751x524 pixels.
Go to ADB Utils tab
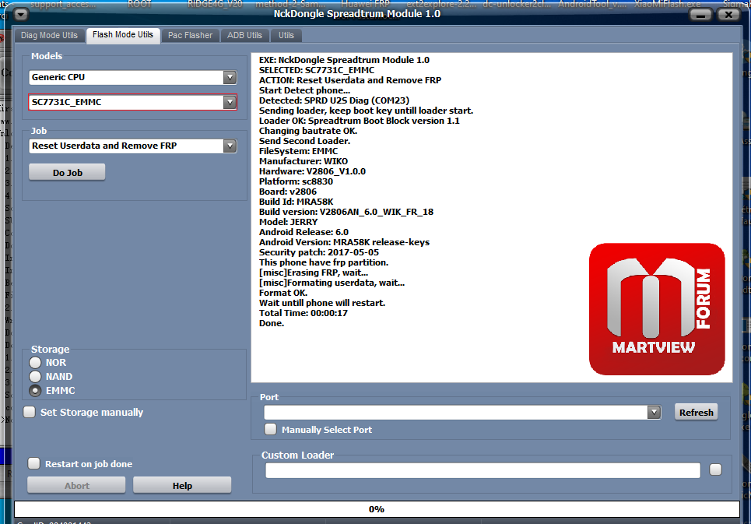(x=244, y=36)
